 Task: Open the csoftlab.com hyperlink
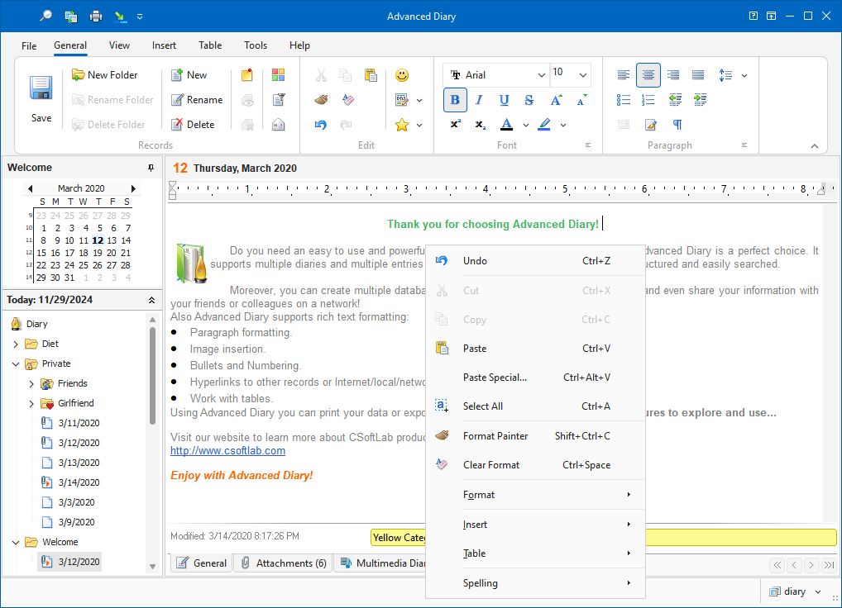227,450
